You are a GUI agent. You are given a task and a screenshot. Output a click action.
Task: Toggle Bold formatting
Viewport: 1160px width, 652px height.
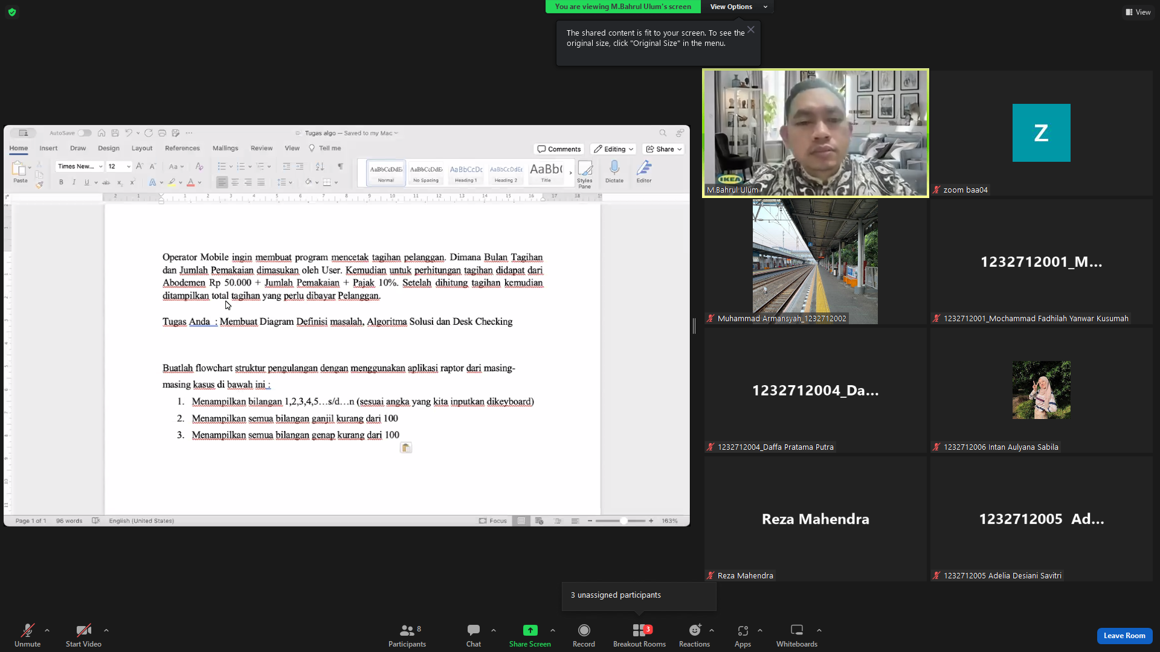[61, 182]
